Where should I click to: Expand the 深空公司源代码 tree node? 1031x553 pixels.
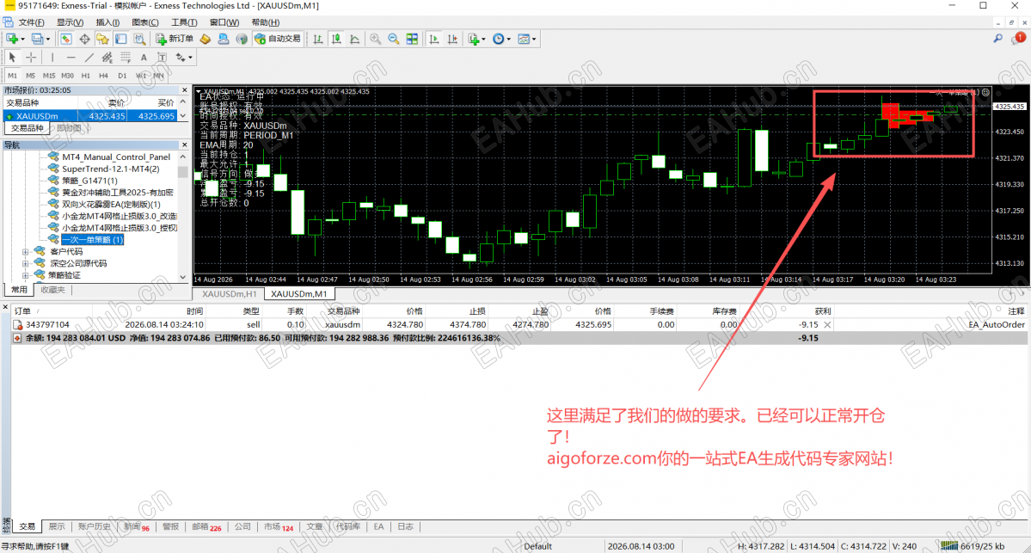[x=26, y=264]
